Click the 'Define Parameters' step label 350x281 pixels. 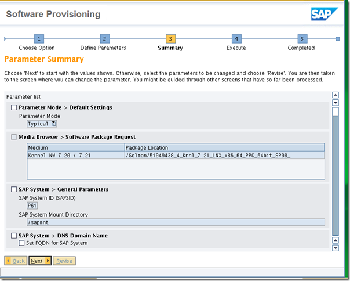(103, 48)
